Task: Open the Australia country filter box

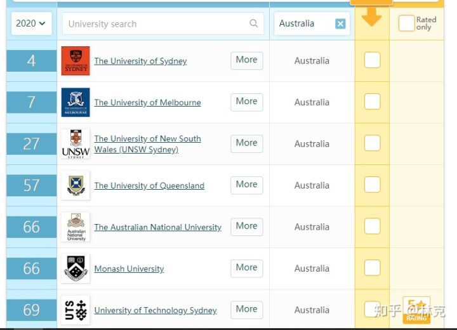Action: [312, 23]
